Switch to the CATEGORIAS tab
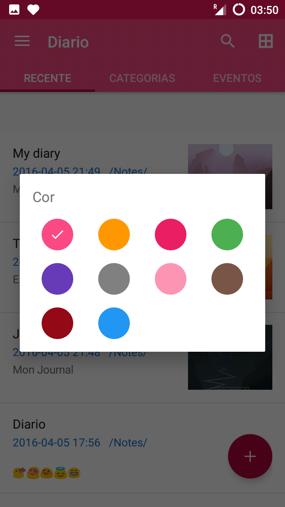 [142, 78]
